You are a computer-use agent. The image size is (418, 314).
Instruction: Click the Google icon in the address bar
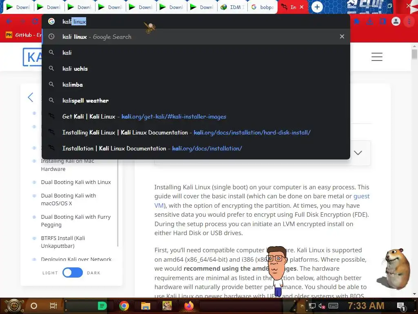click(x=51, y=21)
